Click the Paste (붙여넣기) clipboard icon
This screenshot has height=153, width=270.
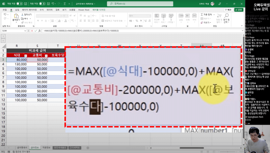[16, 17]
